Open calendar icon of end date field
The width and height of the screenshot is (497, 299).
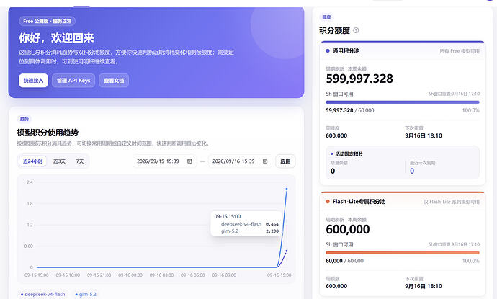265,161
